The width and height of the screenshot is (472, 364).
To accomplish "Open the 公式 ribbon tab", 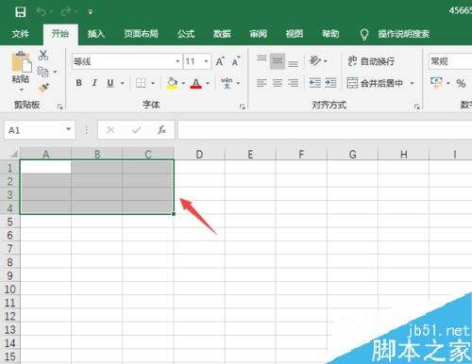I will coord(186,34).
